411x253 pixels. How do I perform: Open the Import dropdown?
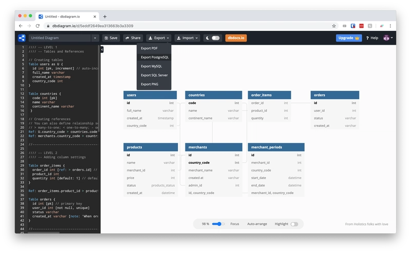point(188,38)
